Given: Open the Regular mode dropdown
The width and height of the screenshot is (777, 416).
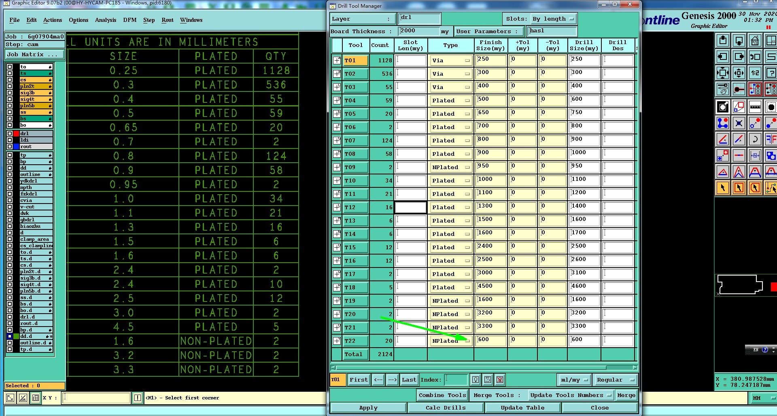Looking at the screenshot, I should [616, 380].
